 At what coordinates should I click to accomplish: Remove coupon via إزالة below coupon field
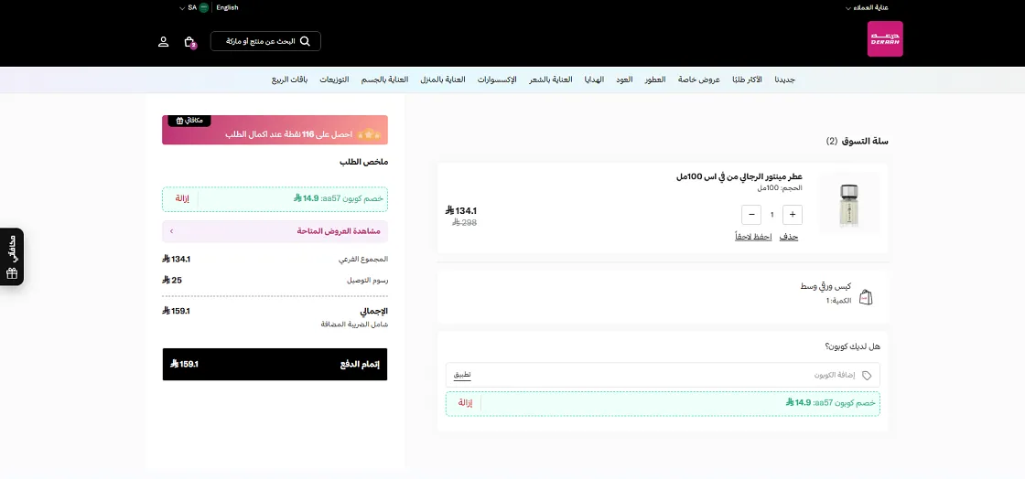(465, 402)
